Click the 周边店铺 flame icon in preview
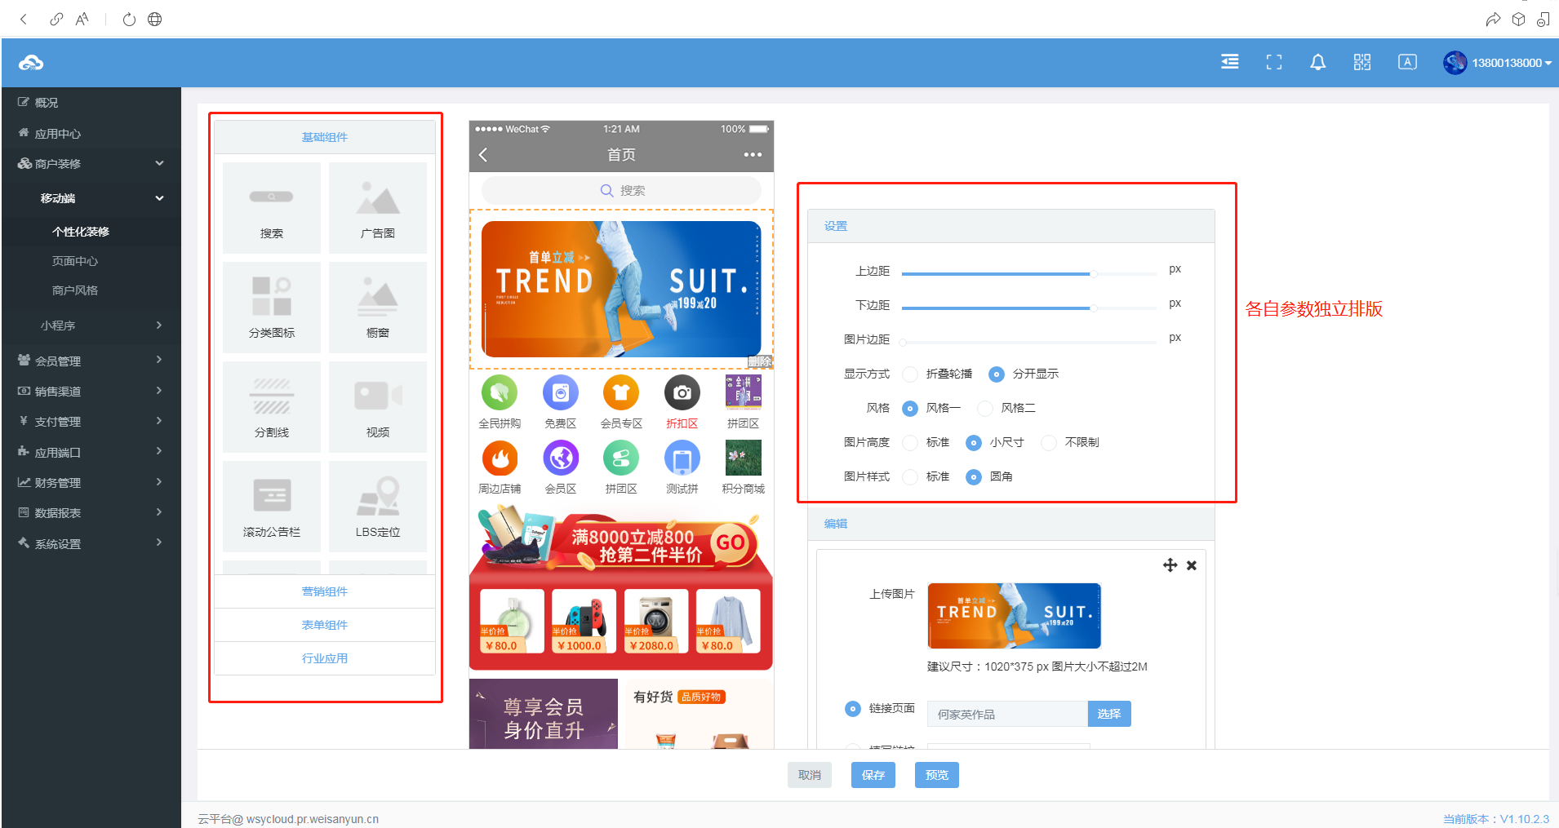 (x=500, y=458)
